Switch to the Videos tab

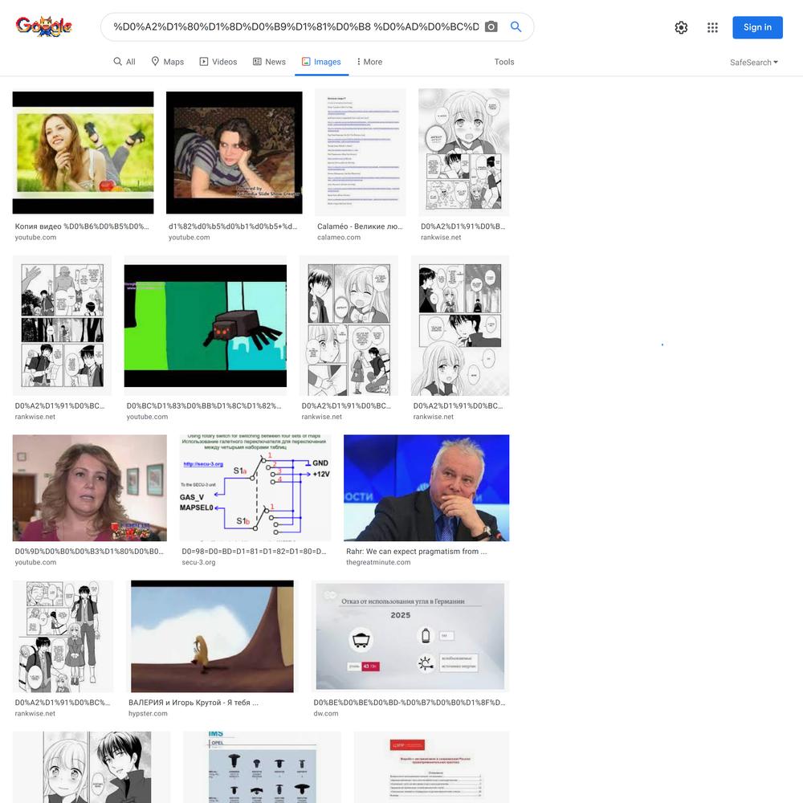coord(218,62)
